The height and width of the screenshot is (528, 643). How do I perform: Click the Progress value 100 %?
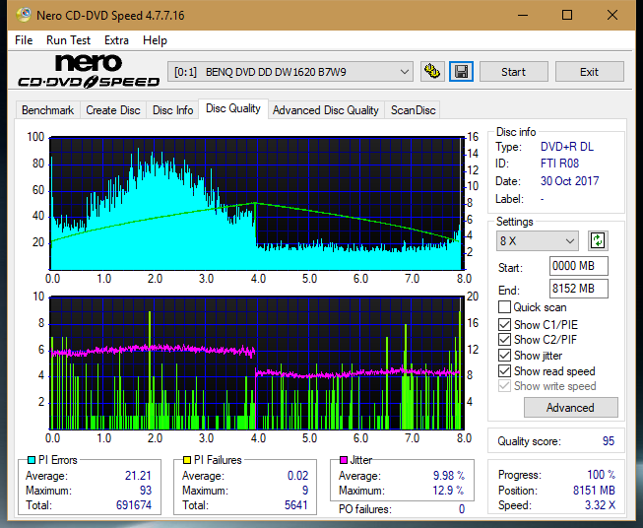[602, 475]
